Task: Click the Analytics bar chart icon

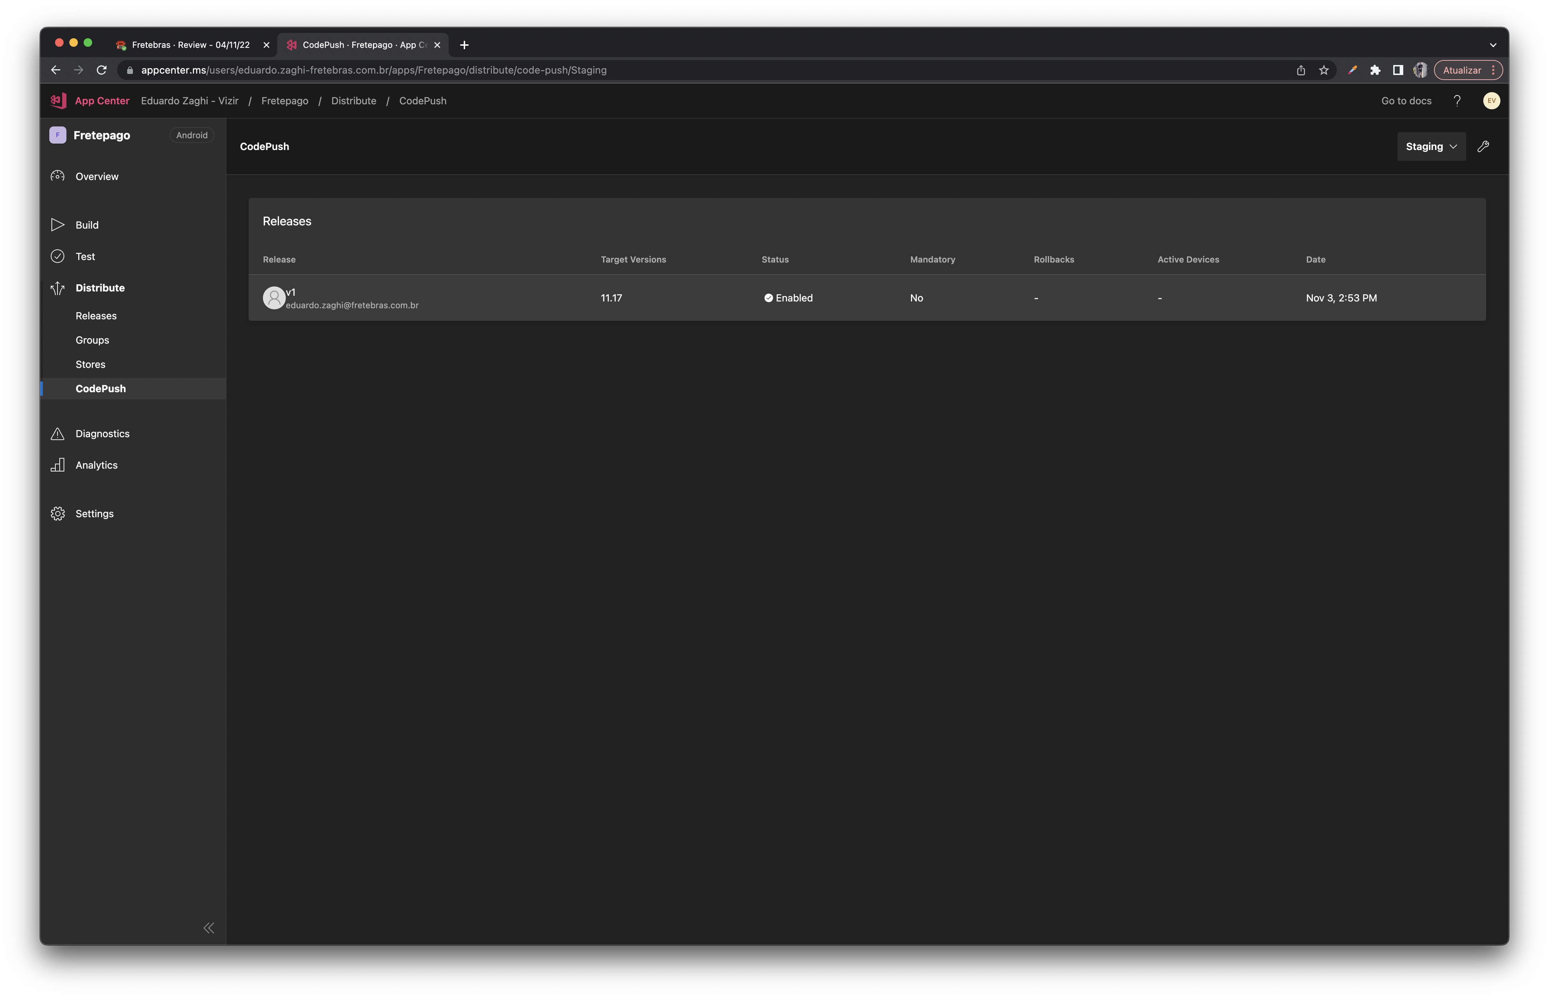Action: (58, 465)
